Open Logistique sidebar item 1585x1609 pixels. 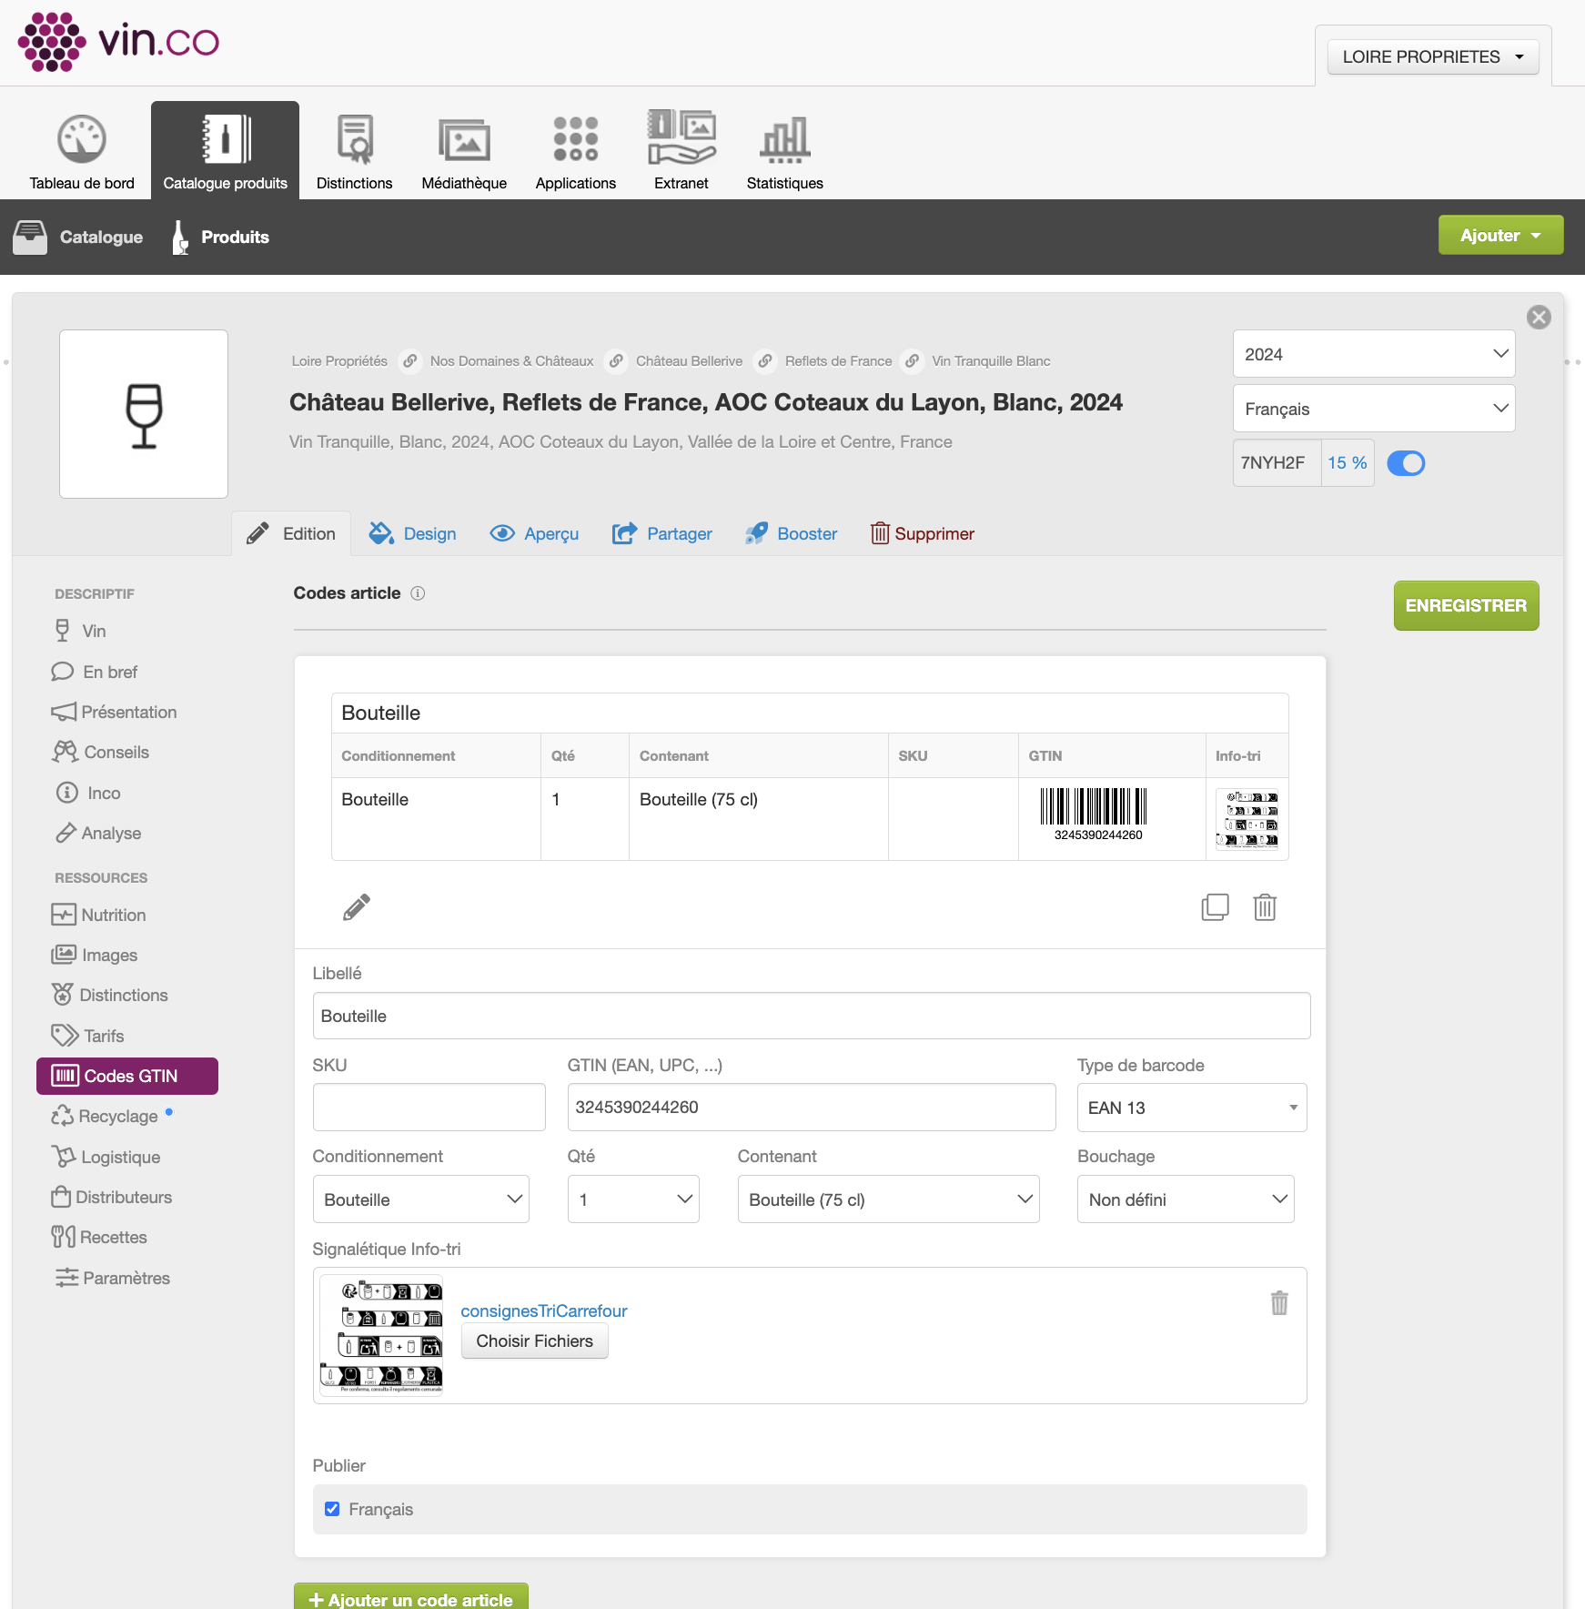[106, 1157]
